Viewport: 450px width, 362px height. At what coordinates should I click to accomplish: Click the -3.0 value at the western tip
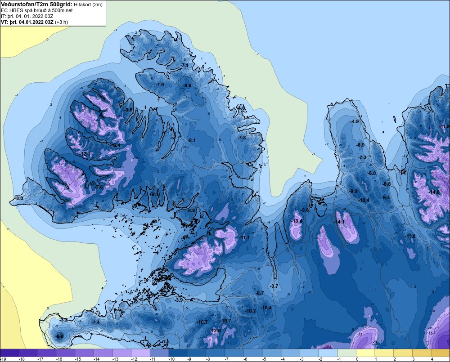click(x=19, y=198)
